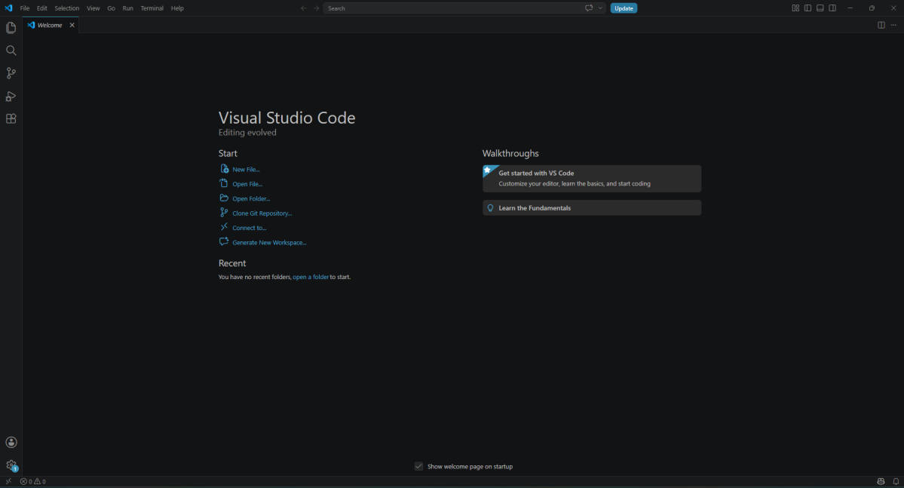Click Connect to... link
The width and height of the screenshot is (904, 488).
point(249,228)
